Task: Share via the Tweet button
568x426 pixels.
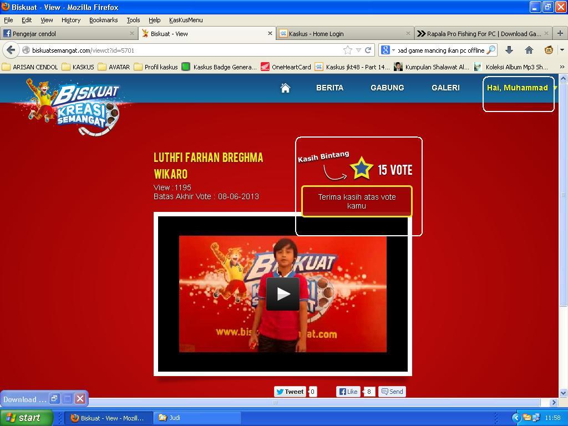Action: tap(290, 392)
